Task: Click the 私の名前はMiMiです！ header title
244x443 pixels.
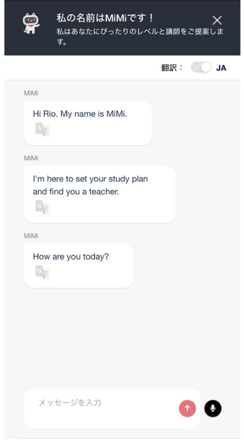Action: tap(105, 18)
